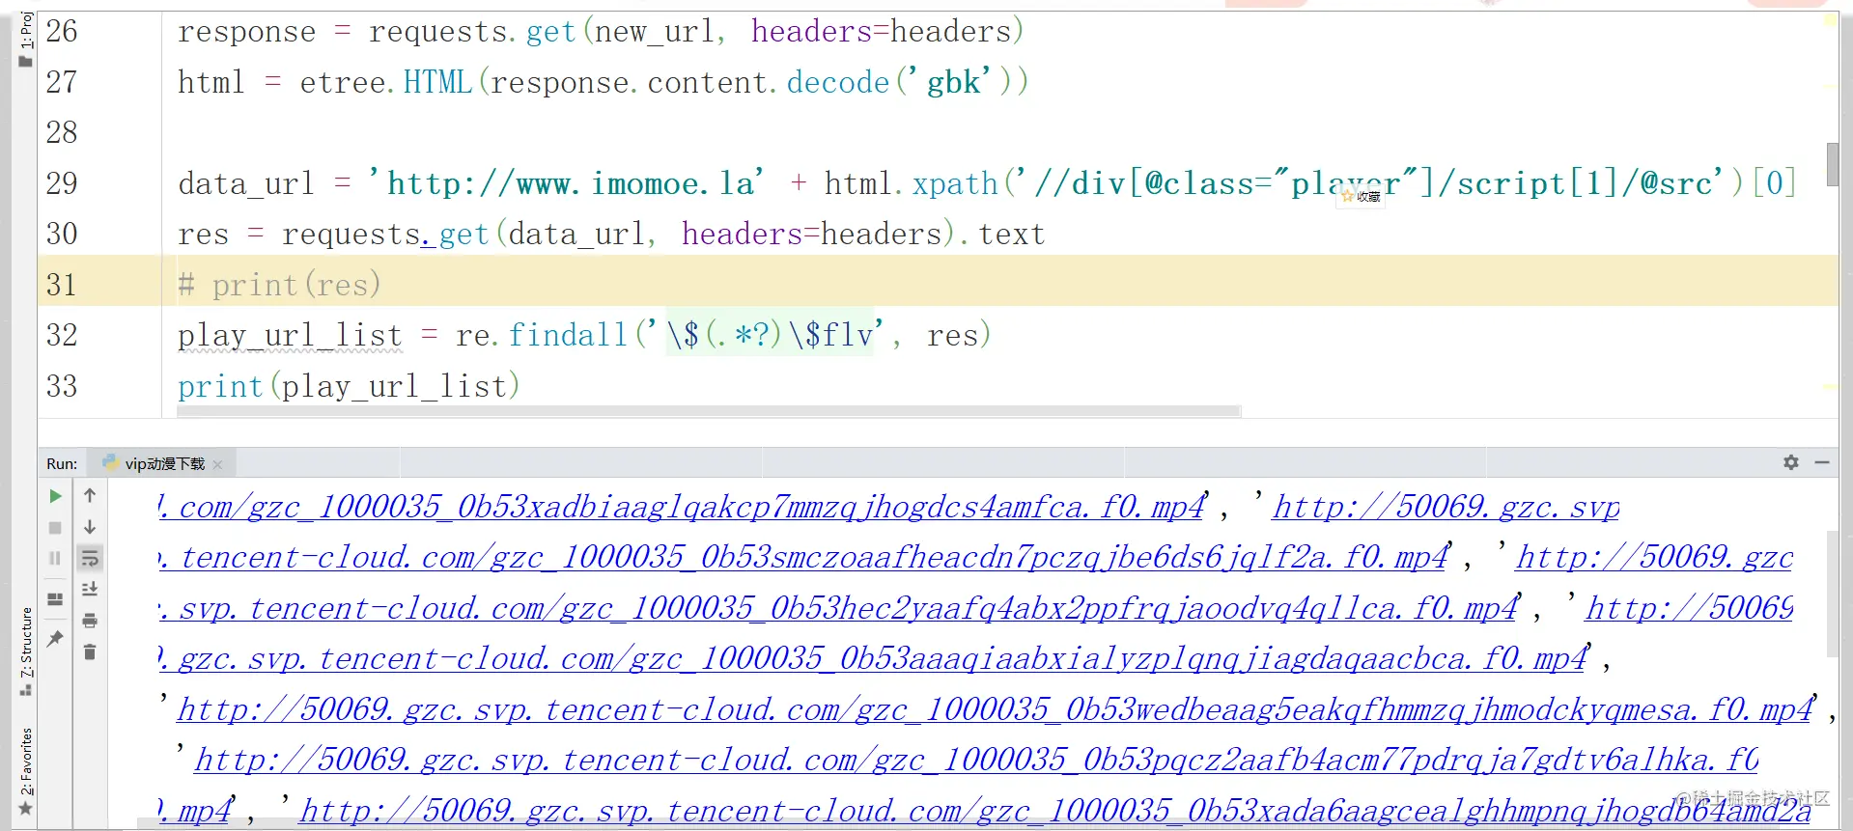Click line number 26 in the gutter

pyautogui.click(x=62, y=31)
